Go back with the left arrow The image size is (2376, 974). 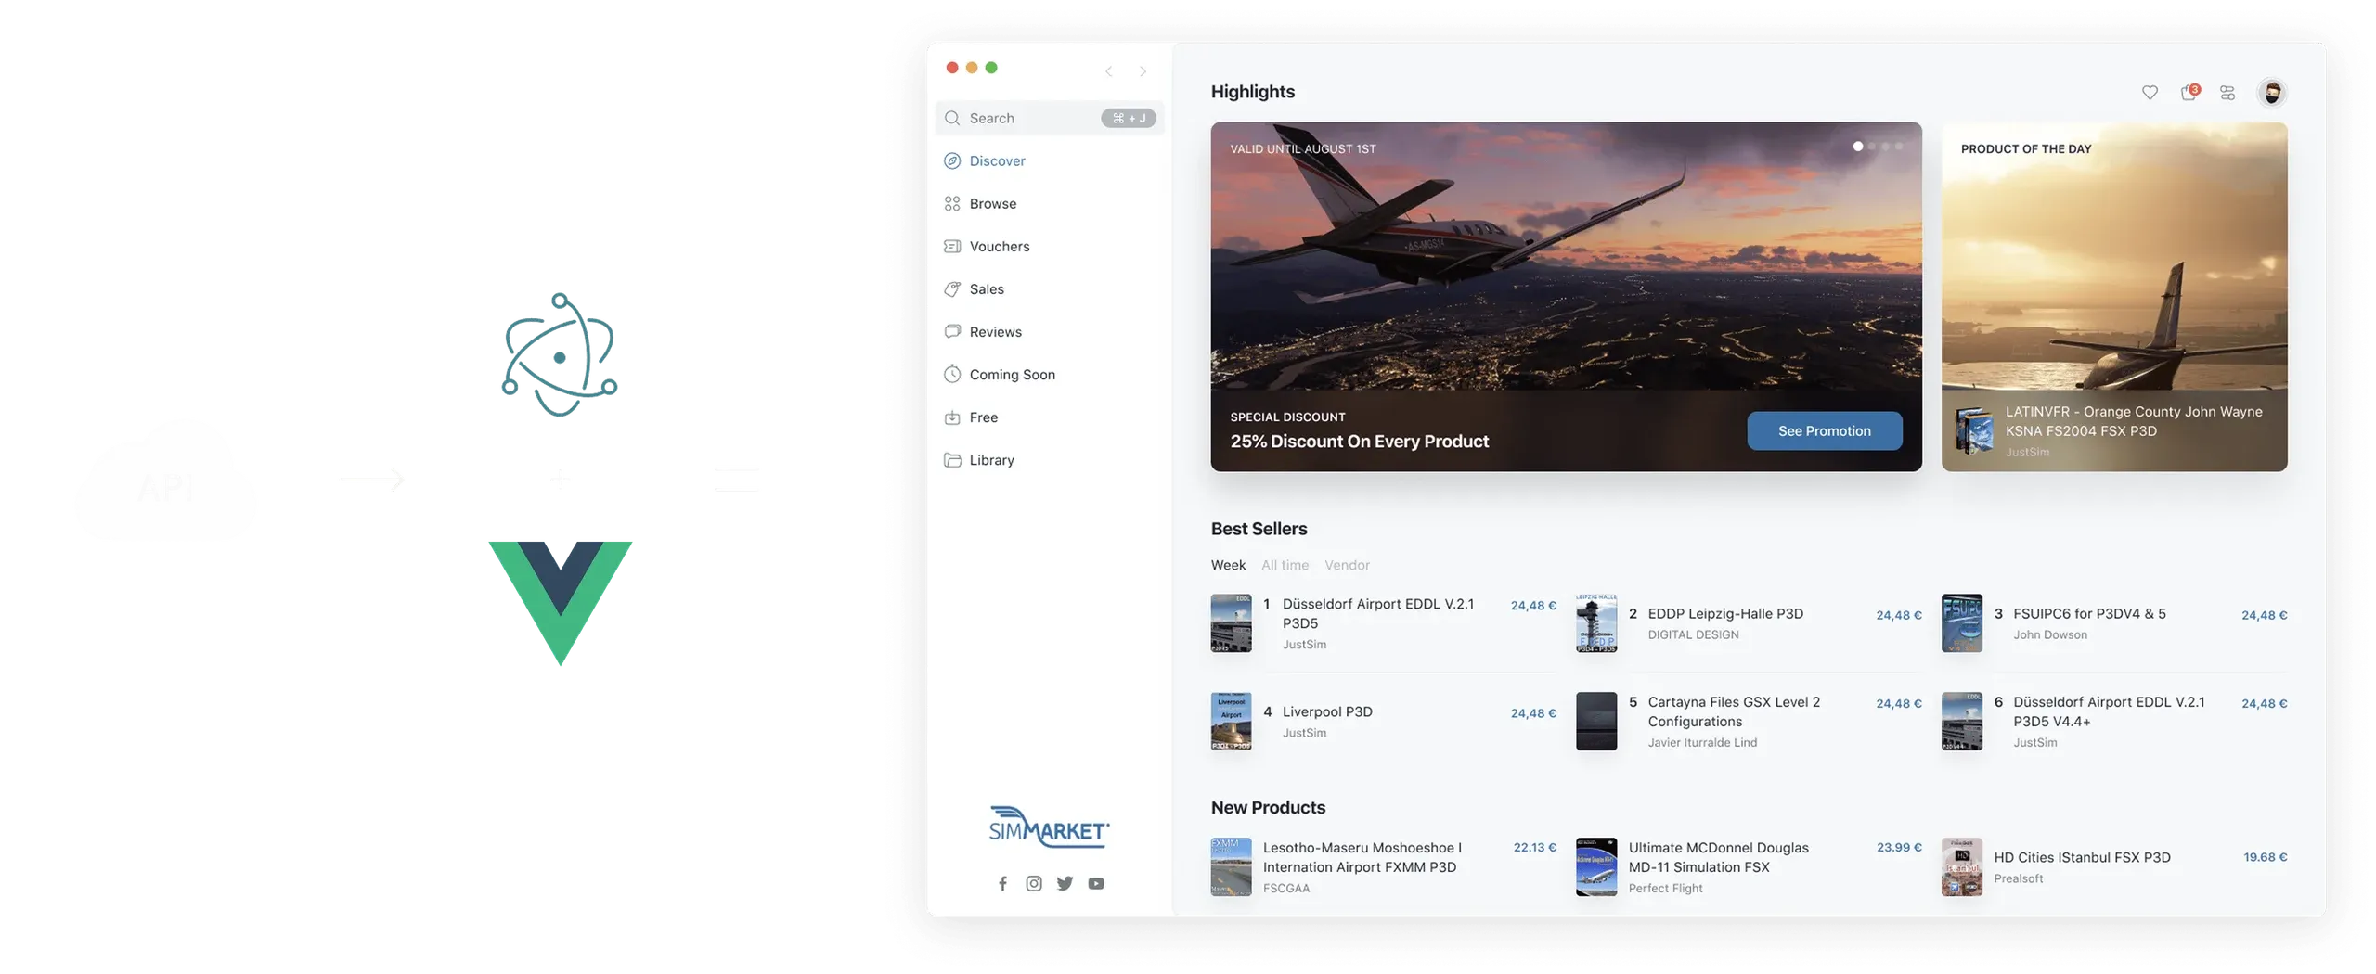point(1107,71)
